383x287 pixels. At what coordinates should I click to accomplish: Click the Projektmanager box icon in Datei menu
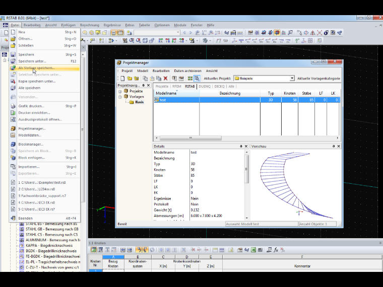tap(13, 128)
